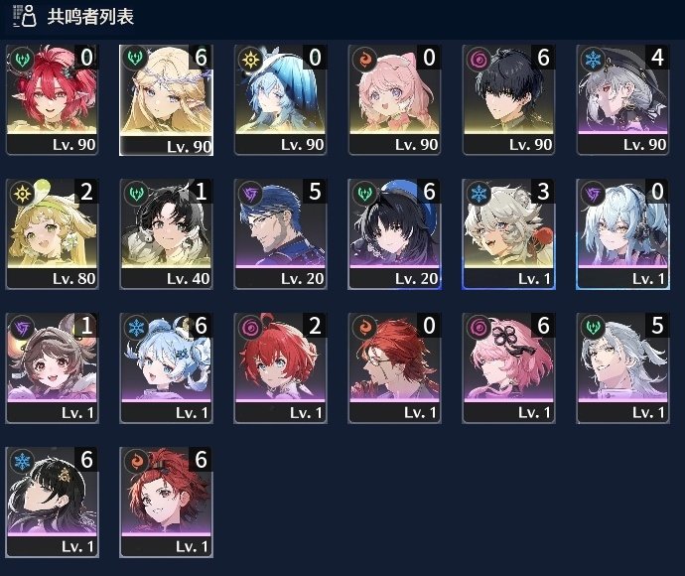Select pink-haired Havoc character with black ribbon
Image resolution: width=685 pixels, height=576 pixels.
pos(508,368)
